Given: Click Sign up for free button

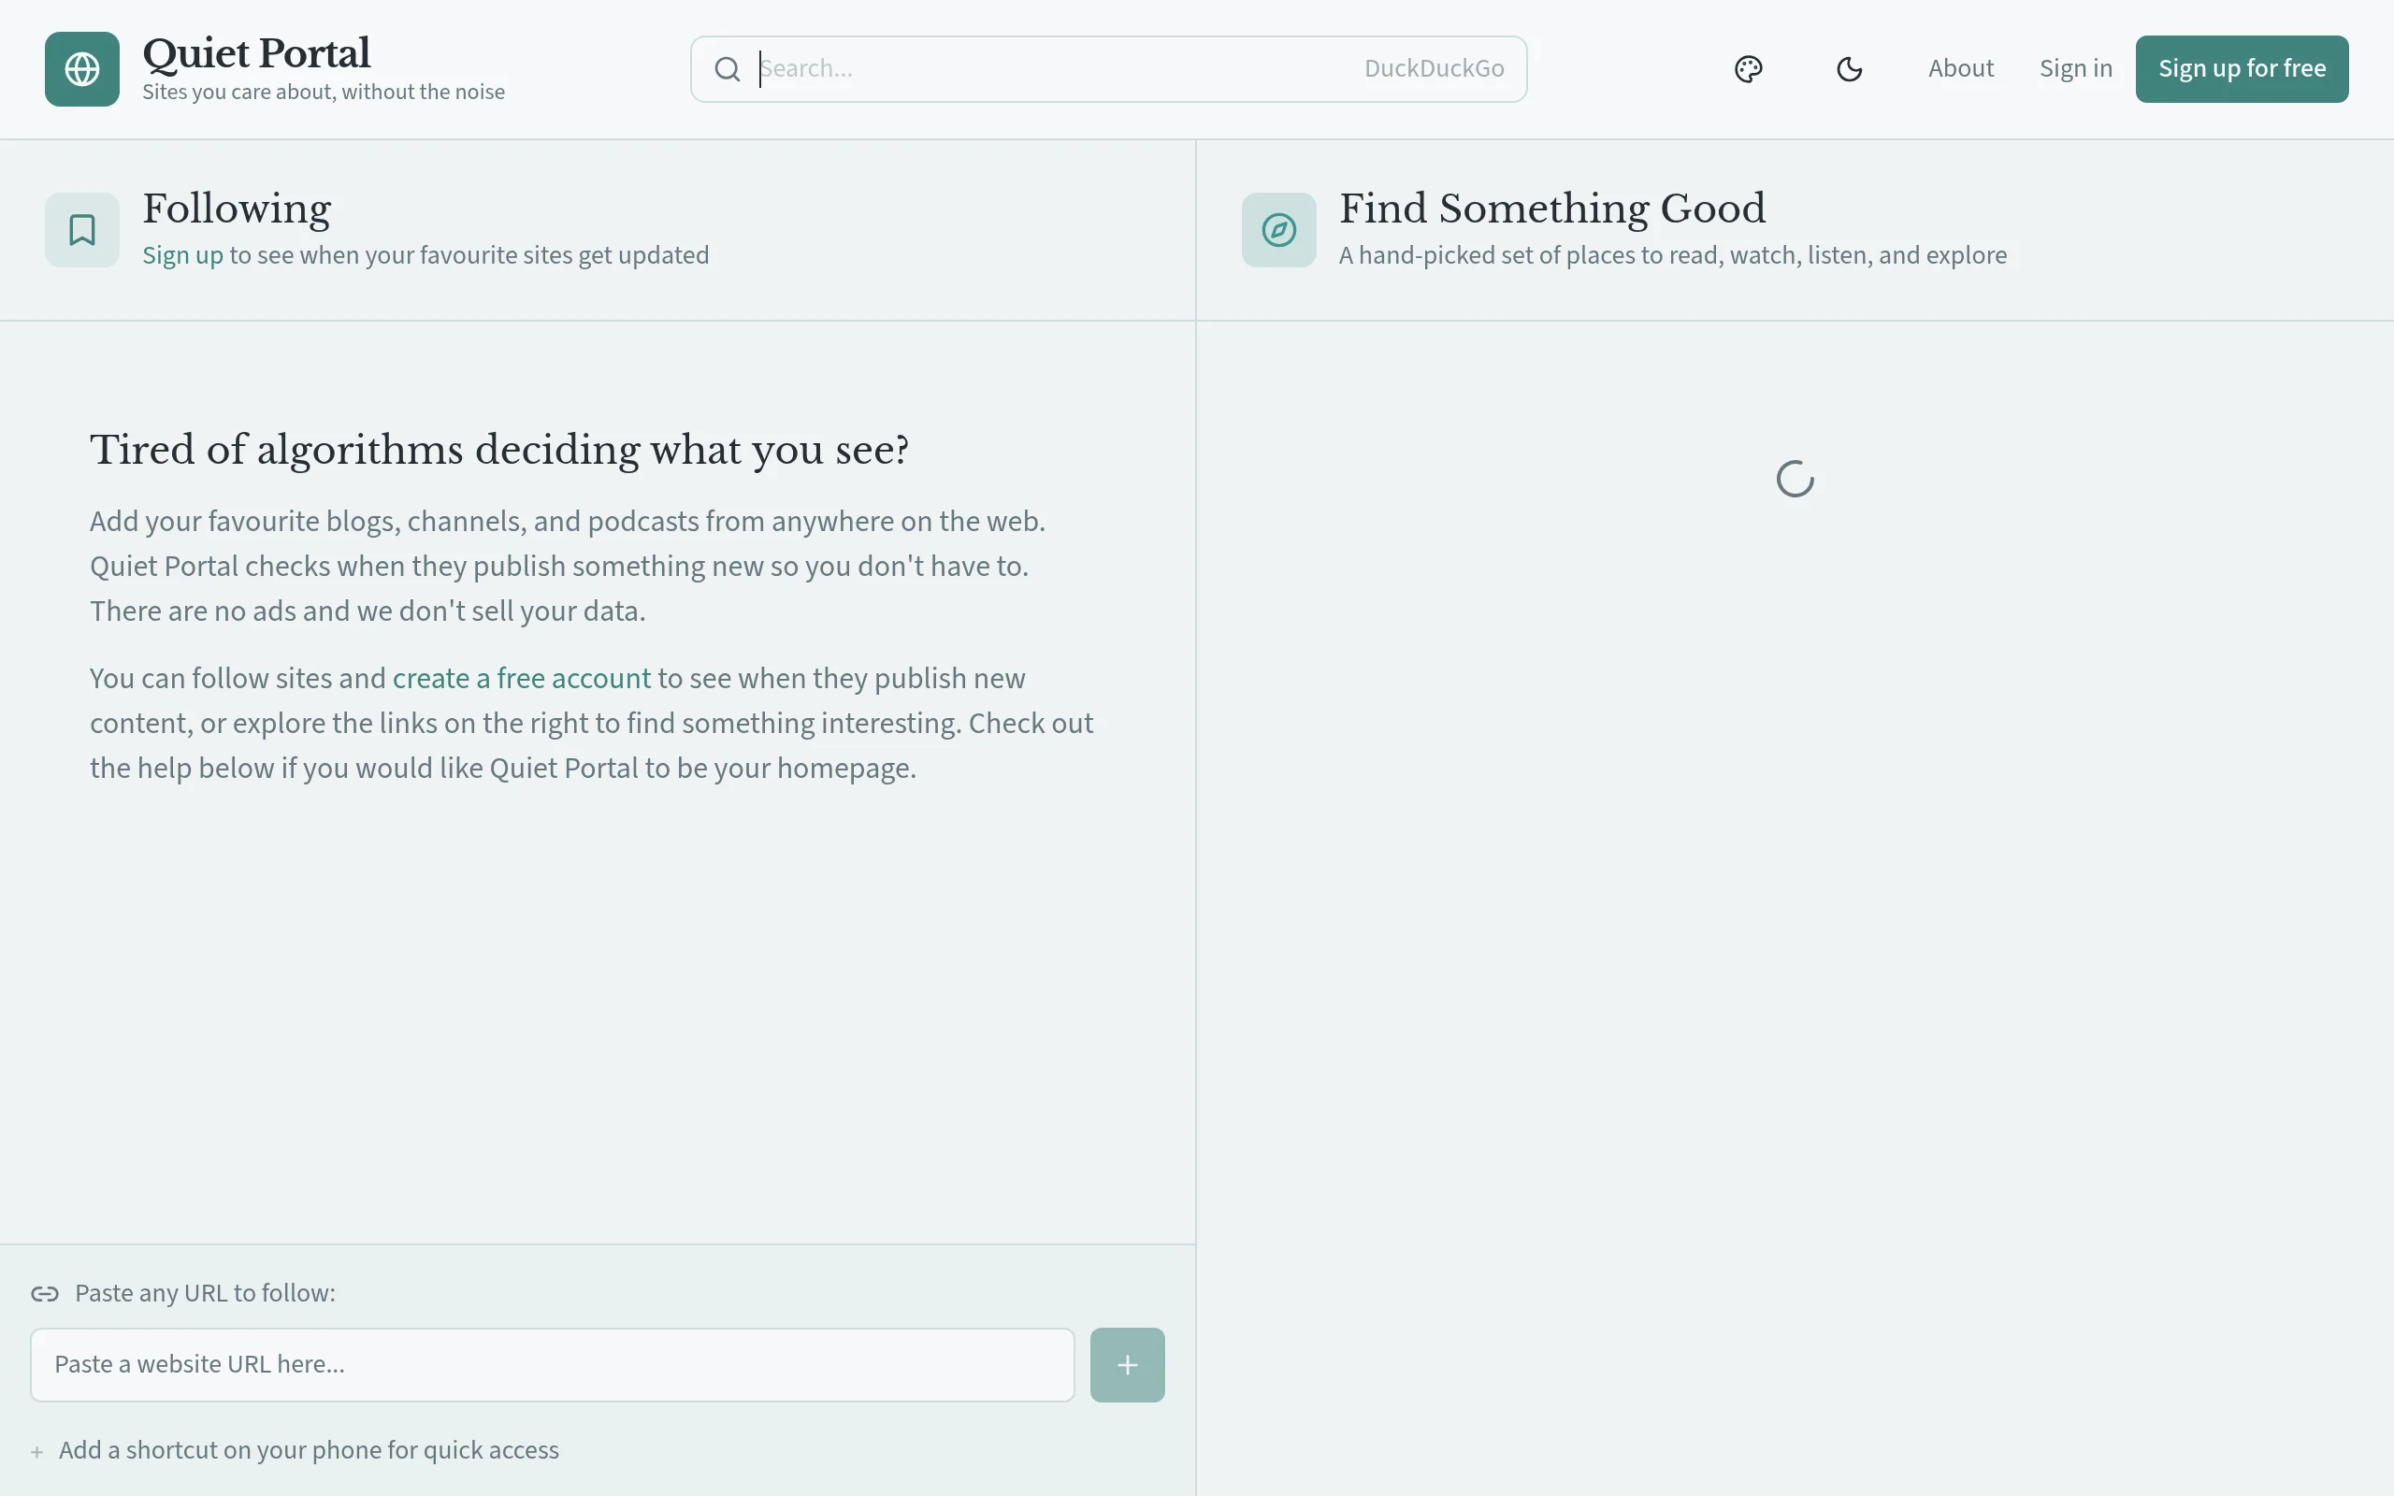Looking at the screenshot, I should click(2241, 68).
